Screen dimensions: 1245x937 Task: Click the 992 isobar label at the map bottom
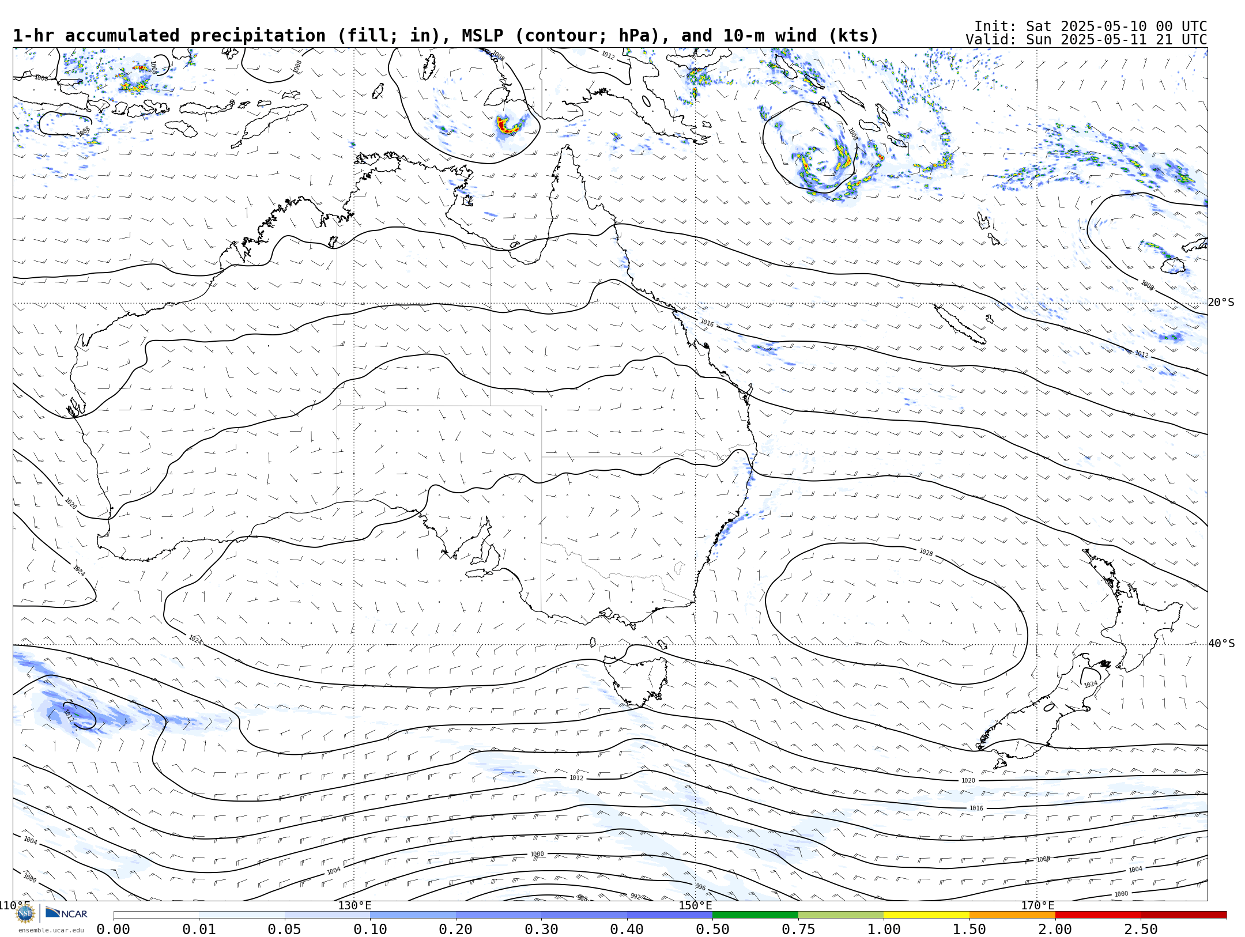point(635,896)
